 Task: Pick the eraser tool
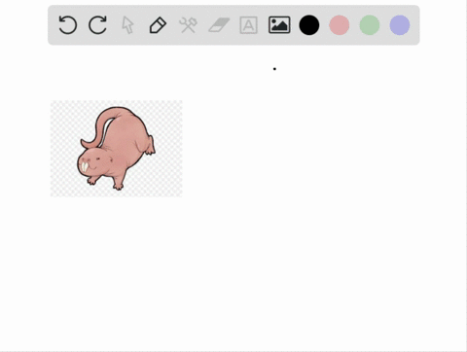[x=219, y=25]
